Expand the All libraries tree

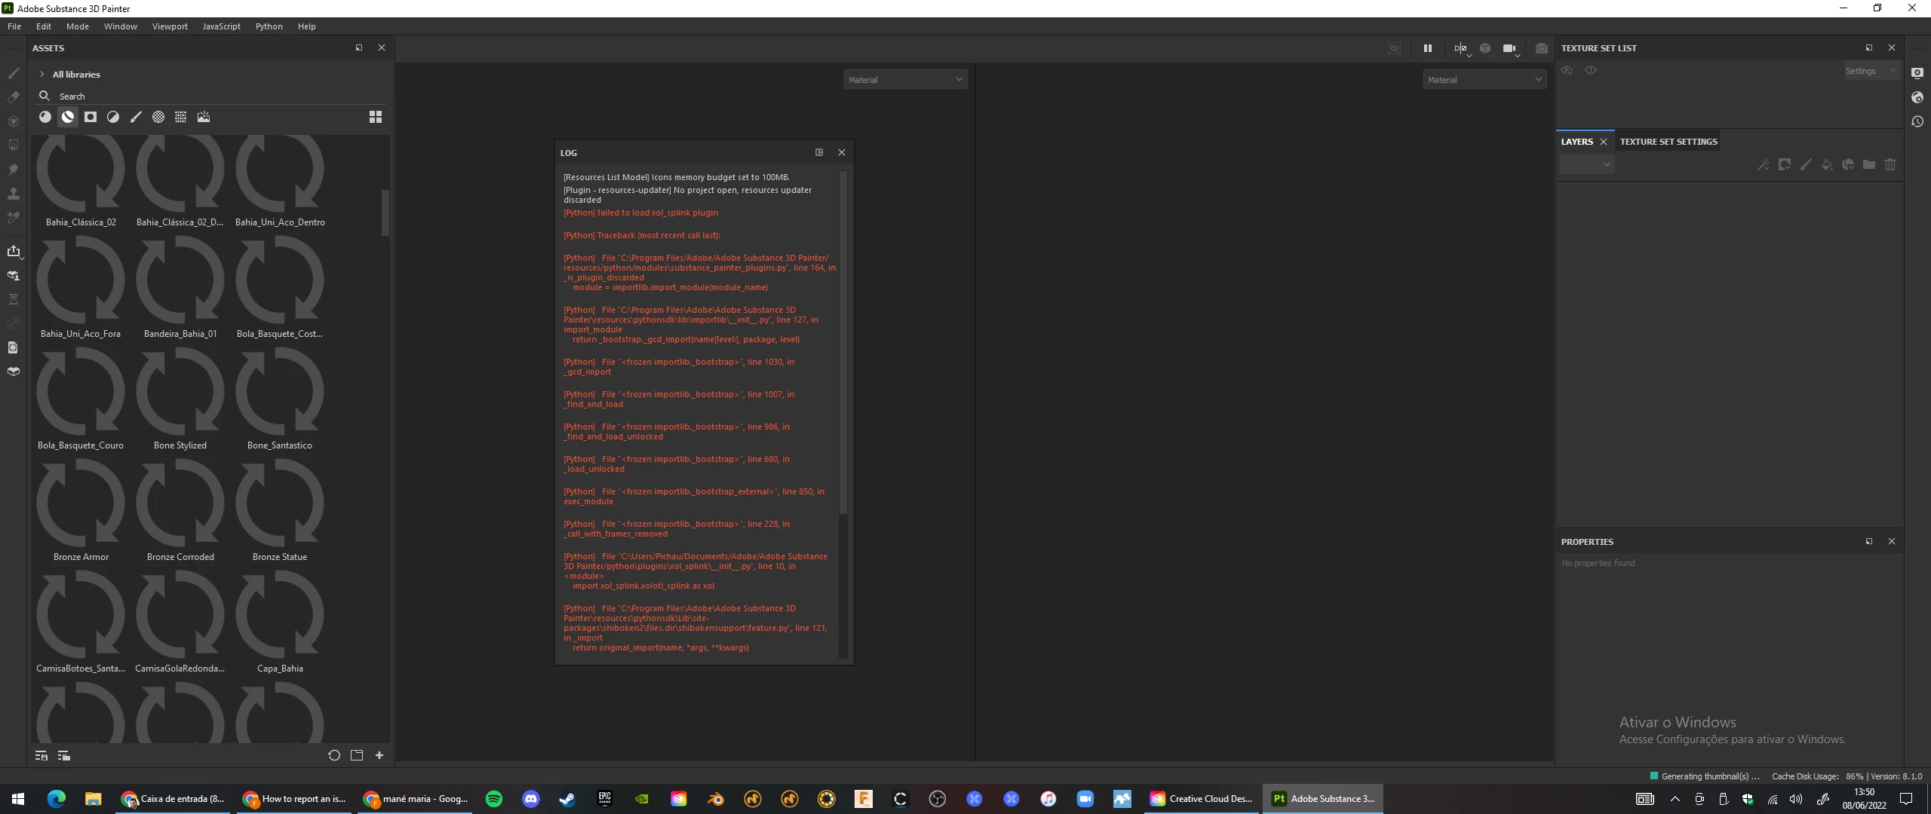(x=42, y=75)
